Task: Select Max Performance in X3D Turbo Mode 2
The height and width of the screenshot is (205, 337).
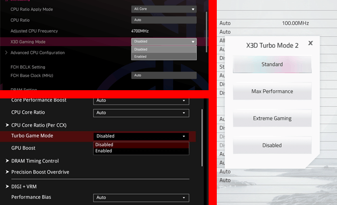Action: 272,91
